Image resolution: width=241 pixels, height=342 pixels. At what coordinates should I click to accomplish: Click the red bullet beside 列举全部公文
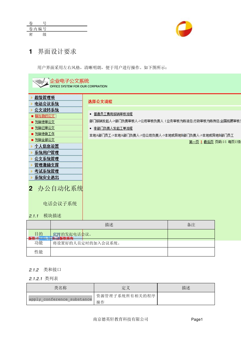(x=32, y=140)
